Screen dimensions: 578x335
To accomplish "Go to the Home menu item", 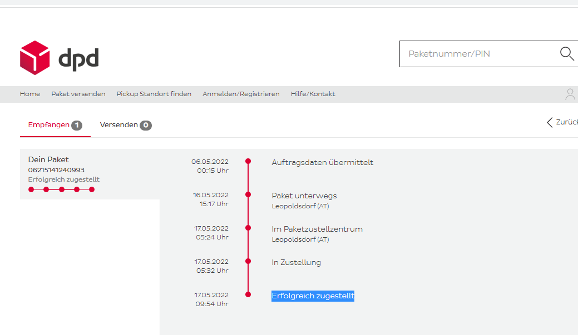I will 30,94.
